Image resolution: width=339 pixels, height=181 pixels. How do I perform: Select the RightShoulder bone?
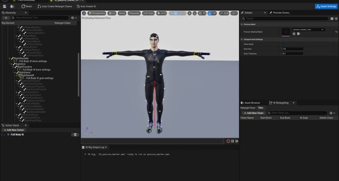click(21, 58)
